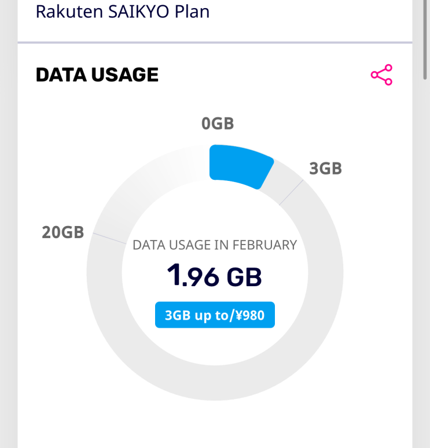Tap the GB unit next to 1.96
The image size is (430, 448).
(x=244, y=277)
